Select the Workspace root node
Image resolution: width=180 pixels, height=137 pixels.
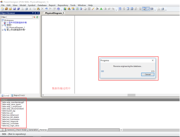(x=9, y=20)
